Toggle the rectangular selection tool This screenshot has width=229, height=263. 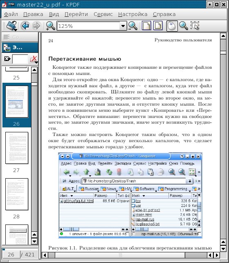(195, 26)
